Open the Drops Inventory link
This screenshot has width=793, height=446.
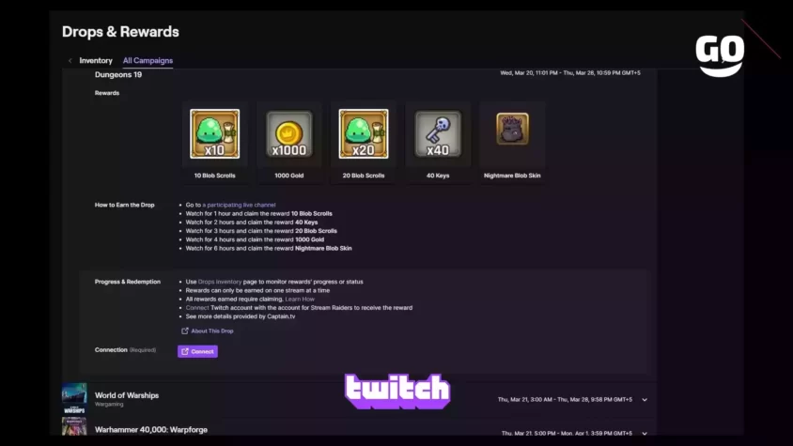coord(220,282)
